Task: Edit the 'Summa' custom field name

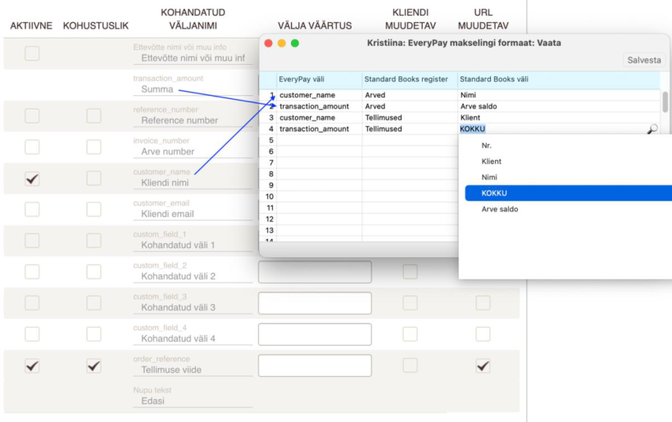Action: point(193,89)
